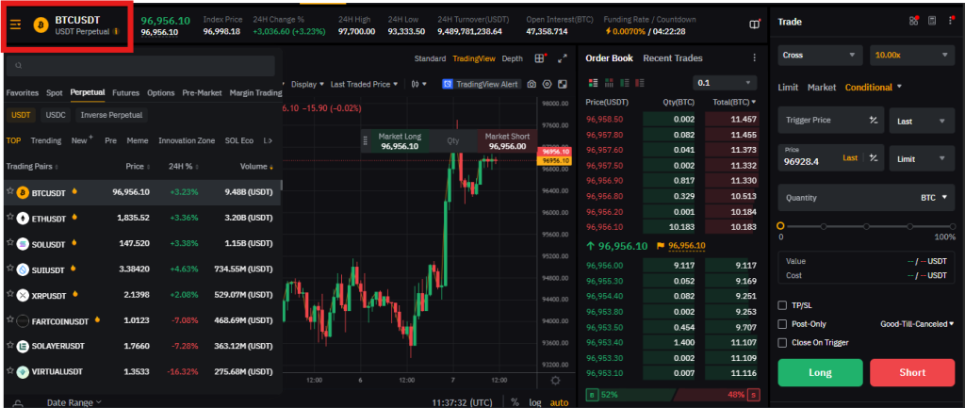
Task: Show both bids and asks order book view
Action: [x=594, y=83]
